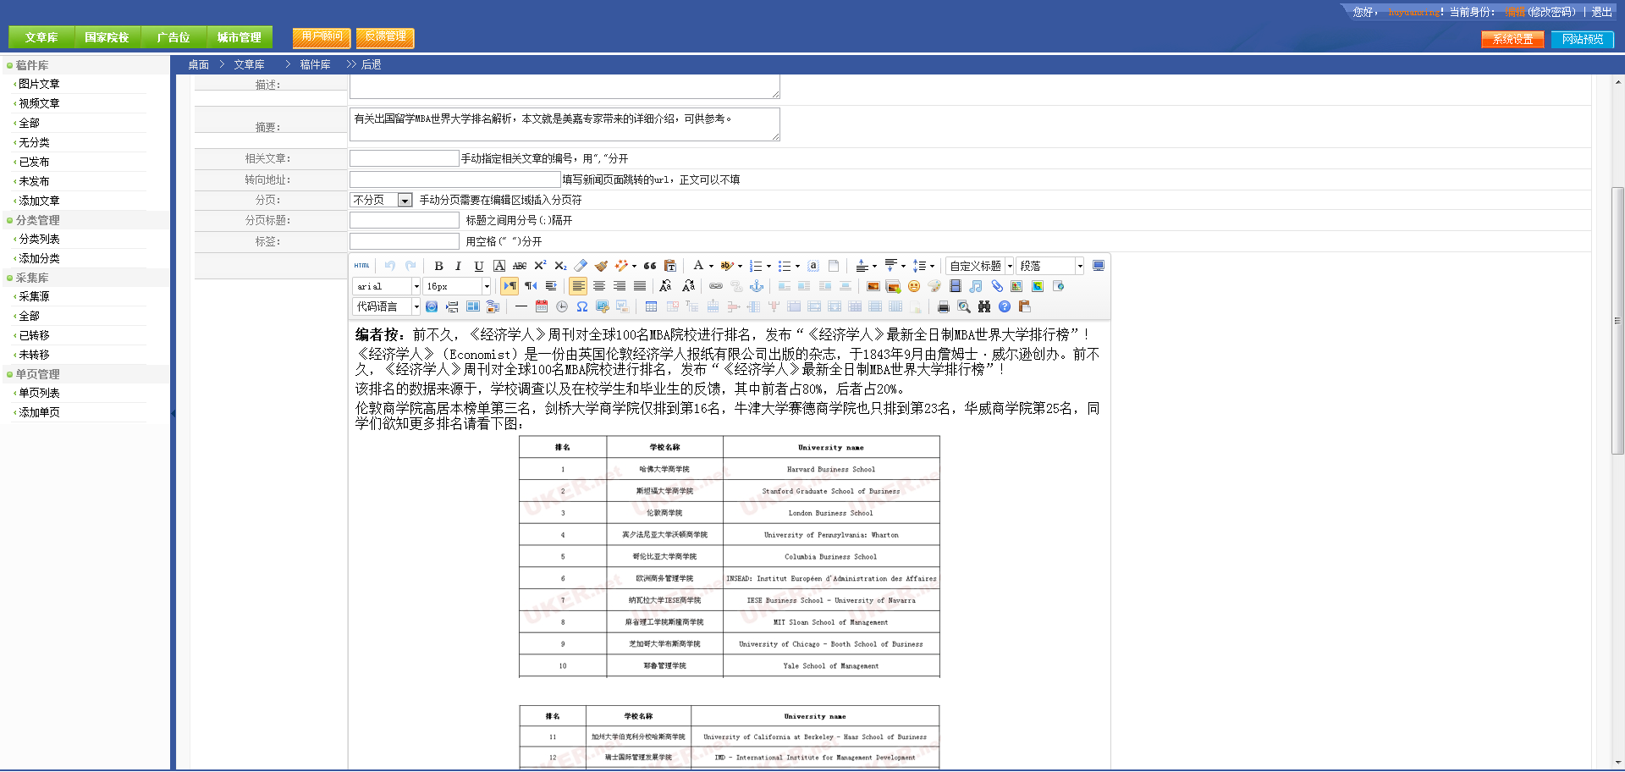Open the 不分页 pagination dropdown
This screenshot has width=1625, height=772.
tap(381, 200)
